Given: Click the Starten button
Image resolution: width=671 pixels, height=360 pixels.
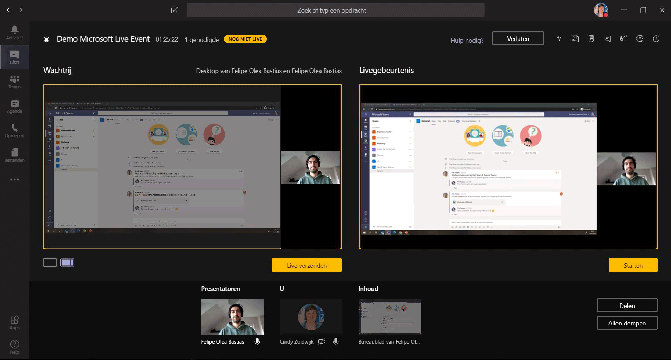Looking at the screenshot, I should tap(633, 265).
